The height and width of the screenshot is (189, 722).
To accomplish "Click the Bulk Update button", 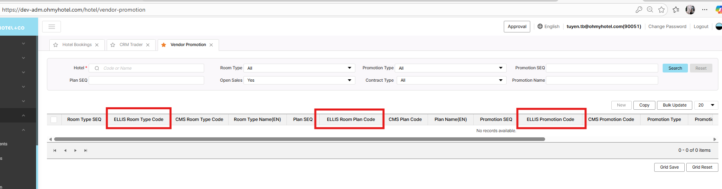I will tap(675, 105).
